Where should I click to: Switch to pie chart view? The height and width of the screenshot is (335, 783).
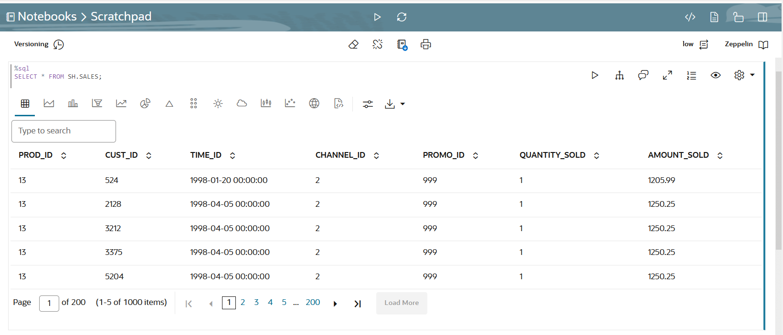pos(145,103)
